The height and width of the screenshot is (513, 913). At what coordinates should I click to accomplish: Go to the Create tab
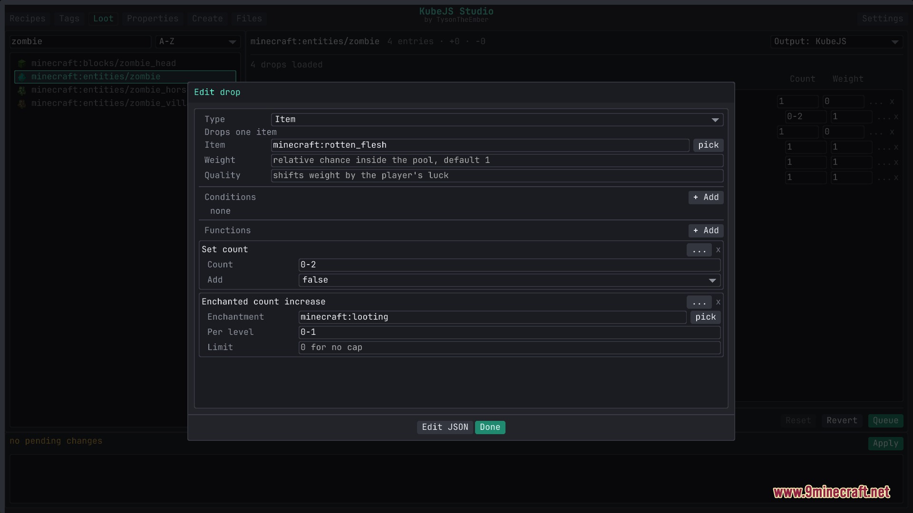pyautogui.click(x=207, y=19)
